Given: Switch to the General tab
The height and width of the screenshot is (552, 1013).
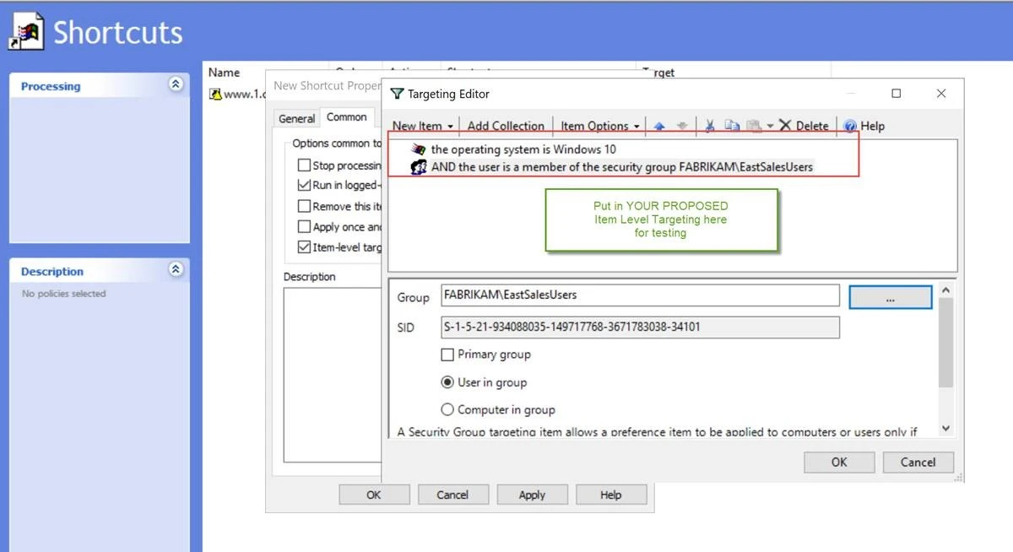Looking at the screenshot, I should [296, 119].
